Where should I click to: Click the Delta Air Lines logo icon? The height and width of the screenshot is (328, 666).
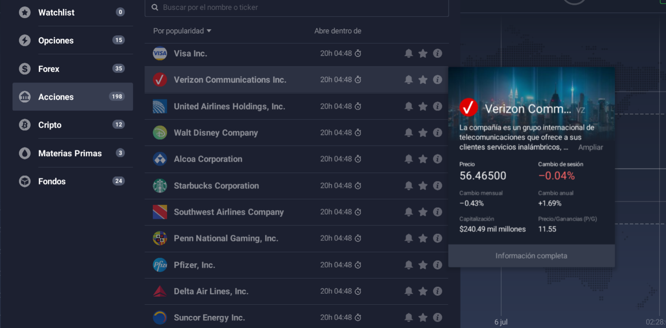tap(160, 291)
